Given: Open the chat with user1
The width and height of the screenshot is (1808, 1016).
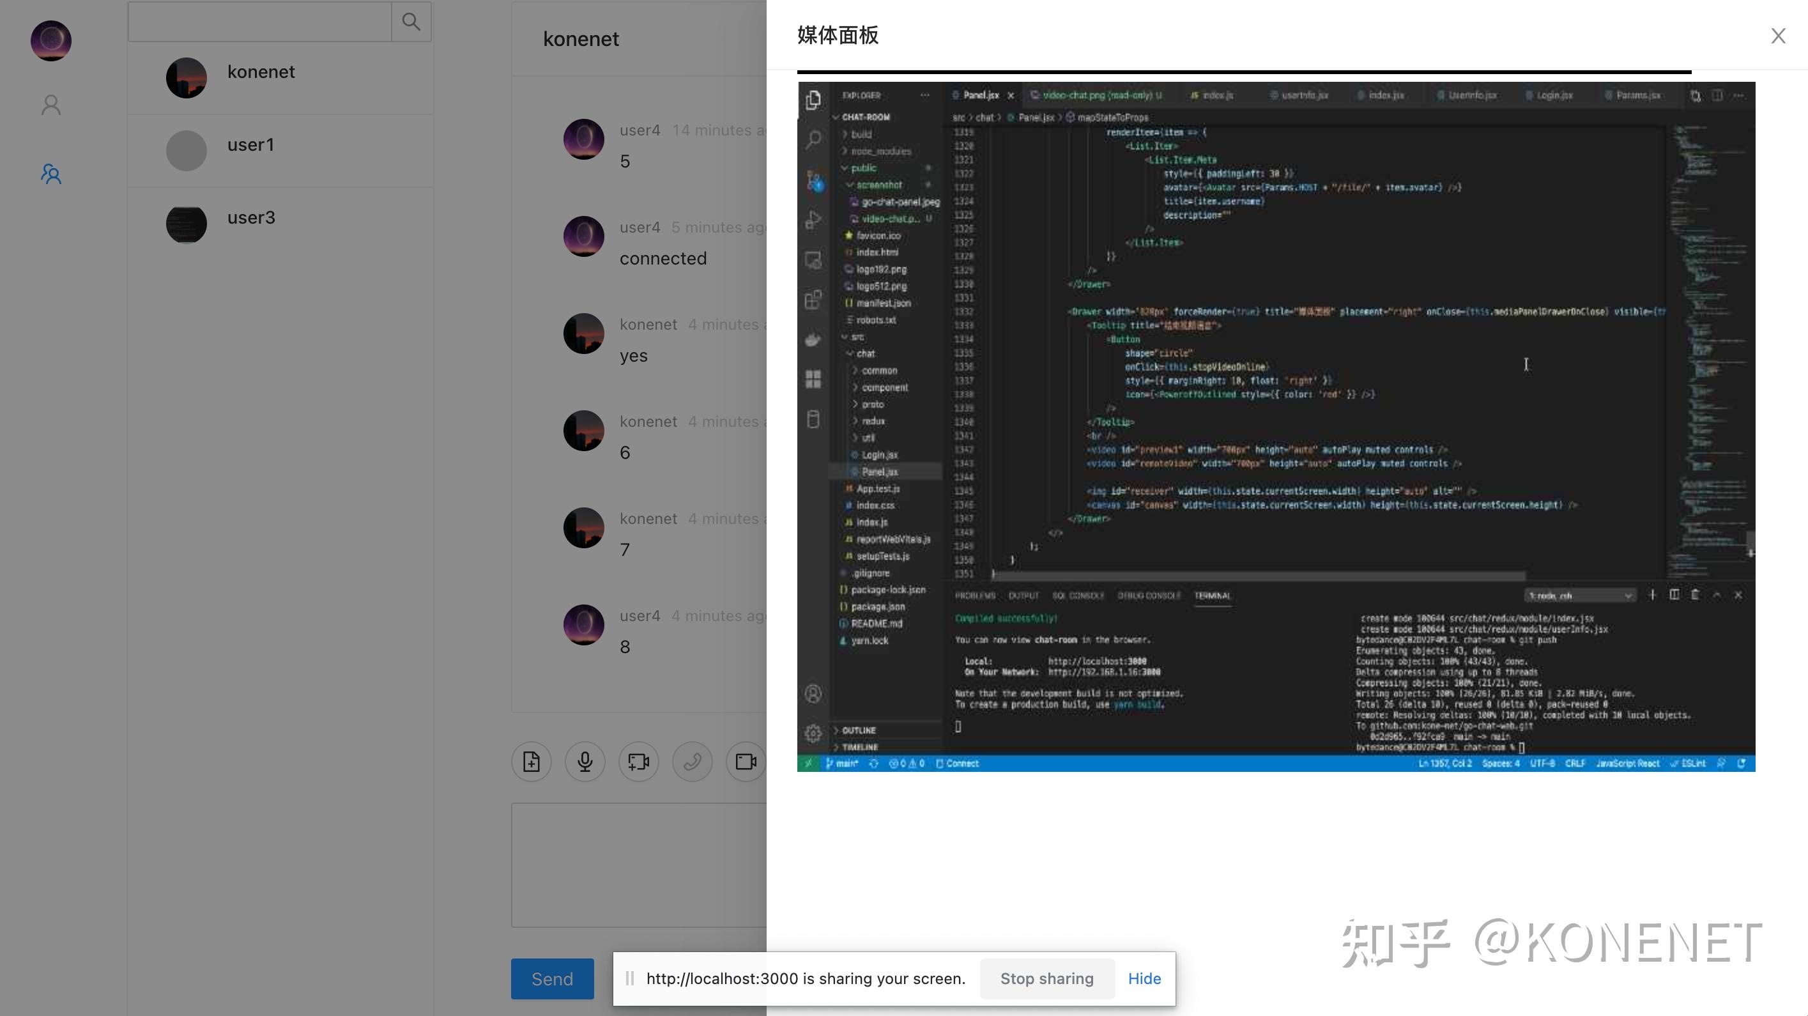Looking at the screenshot, I should 280,149.
